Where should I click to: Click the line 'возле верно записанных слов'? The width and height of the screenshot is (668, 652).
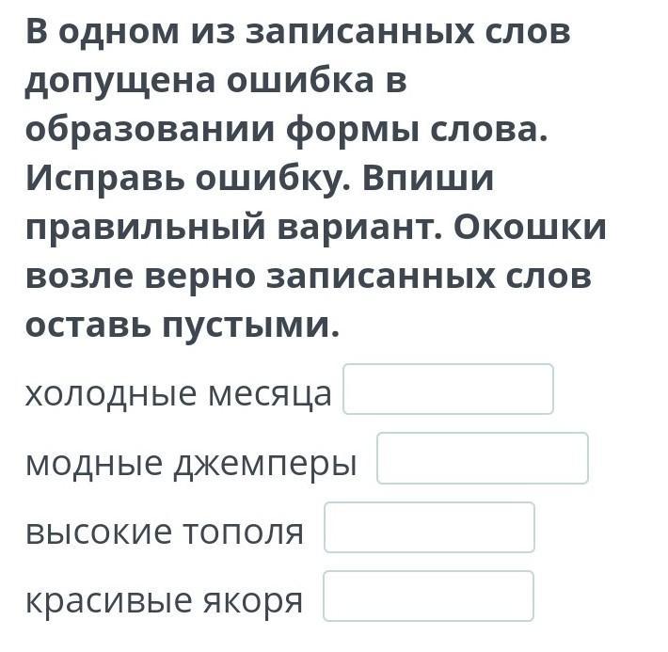pyautogui.click(x=309, y=277)
